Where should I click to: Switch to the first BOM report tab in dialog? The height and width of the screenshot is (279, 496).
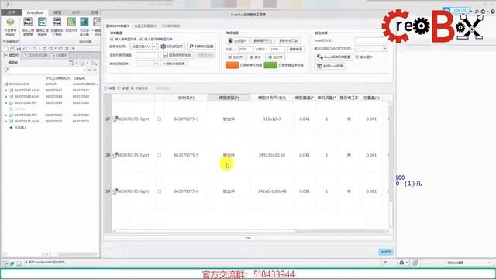click(x=118, y=26)
